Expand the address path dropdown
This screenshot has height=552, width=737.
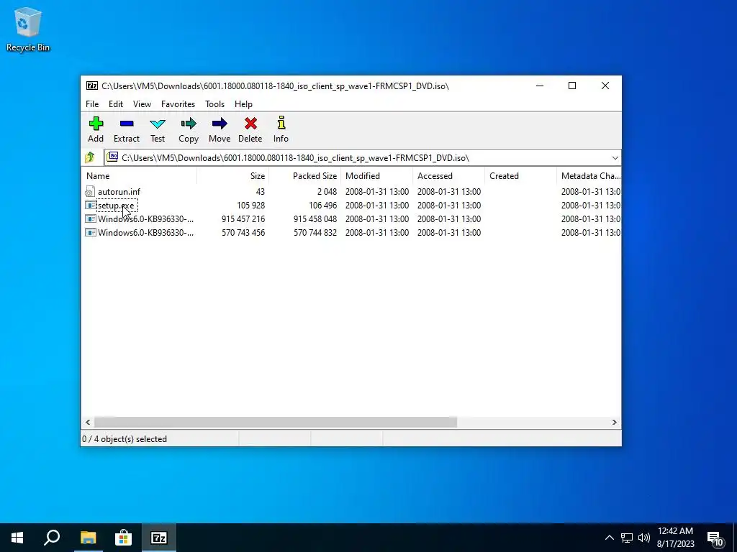tap(615, 157)
